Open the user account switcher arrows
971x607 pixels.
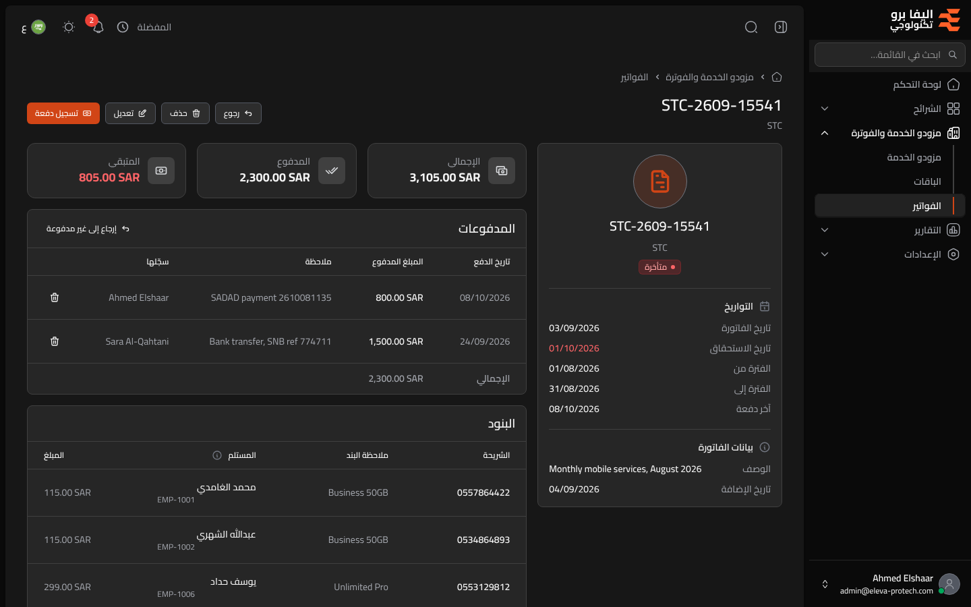tap(825, 584)
